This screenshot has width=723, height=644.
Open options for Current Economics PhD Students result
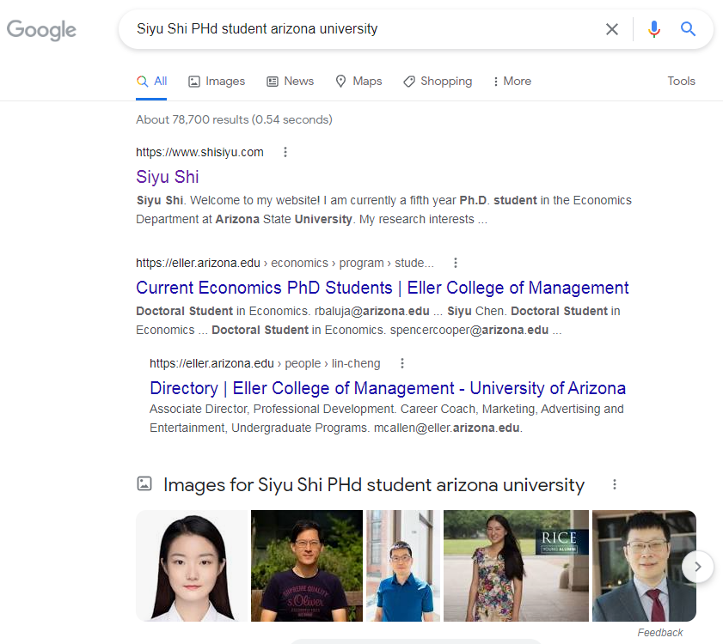tap(456, 263)
